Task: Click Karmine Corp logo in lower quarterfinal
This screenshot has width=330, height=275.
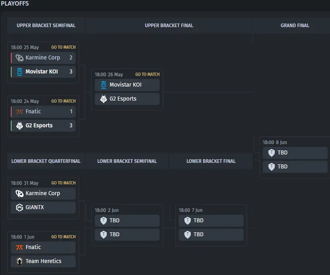Action: (20, 194)
